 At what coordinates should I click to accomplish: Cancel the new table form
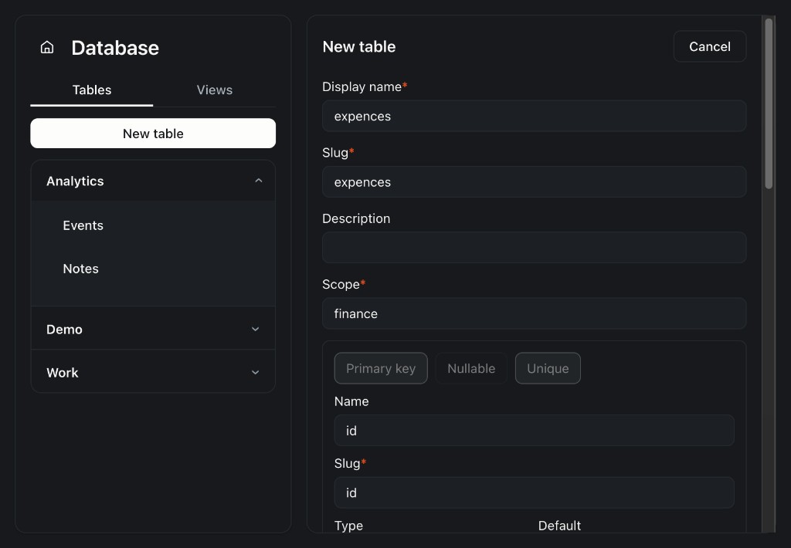710,46
